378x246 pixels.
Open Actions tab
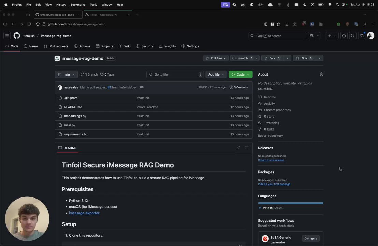tap(82, 46)
